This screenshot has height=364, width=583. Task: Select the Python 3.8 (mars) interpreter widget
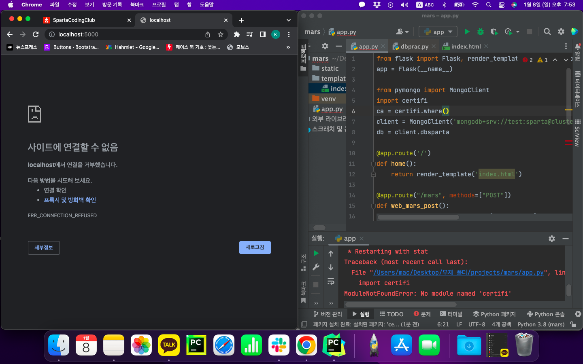point(541,324)
